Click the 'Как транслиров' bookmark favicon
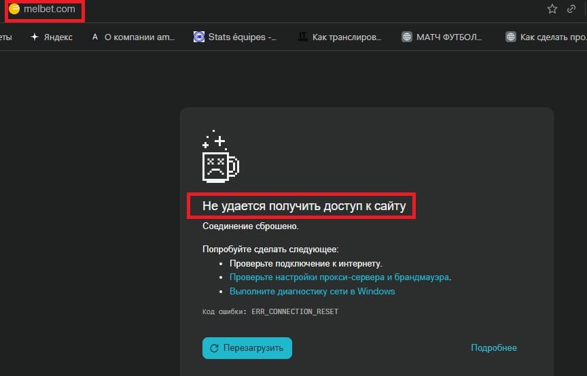This screenshot has height=376, width=587. [x=302, y=37]
